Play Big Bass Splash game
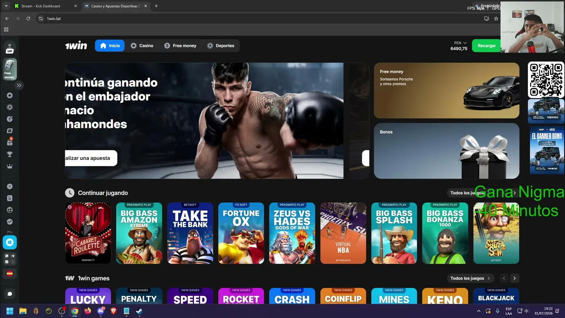Screen dimensions: 565x318 pyautogui.click(x=394, y=233)
